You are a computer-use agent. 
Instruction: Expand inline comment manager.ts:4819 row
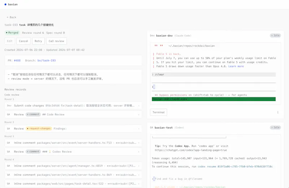point(73,166)
